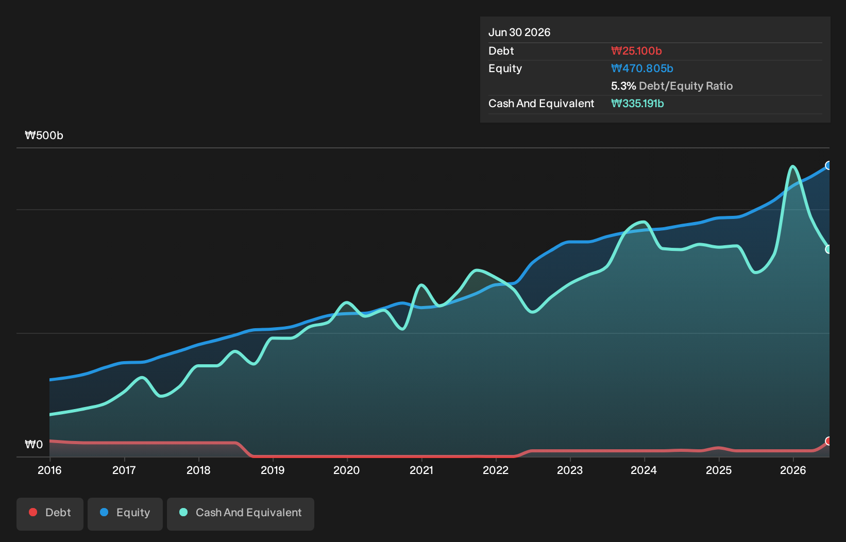Click the 2025 x-axis label
Viewport: 846px width, 542px height.
click(719, 470)
